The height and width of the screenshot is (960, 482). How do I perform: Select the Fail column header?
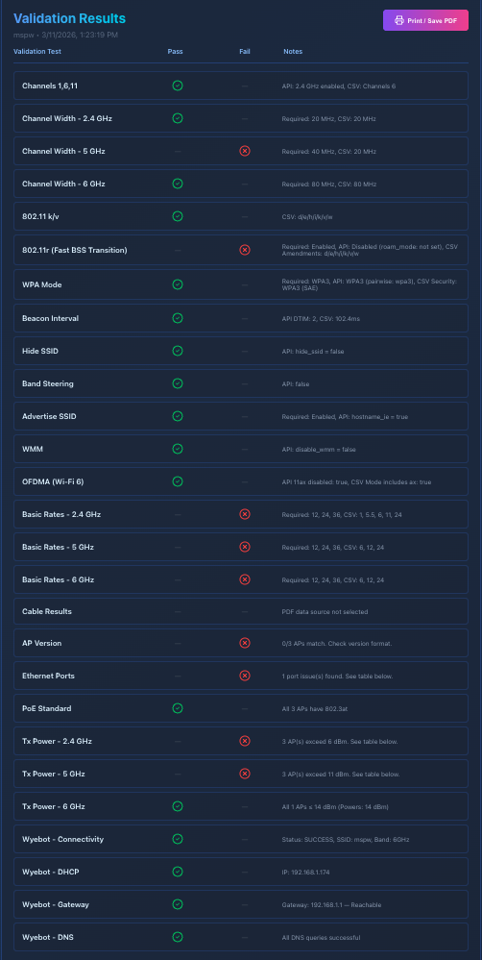pos(245,52)
